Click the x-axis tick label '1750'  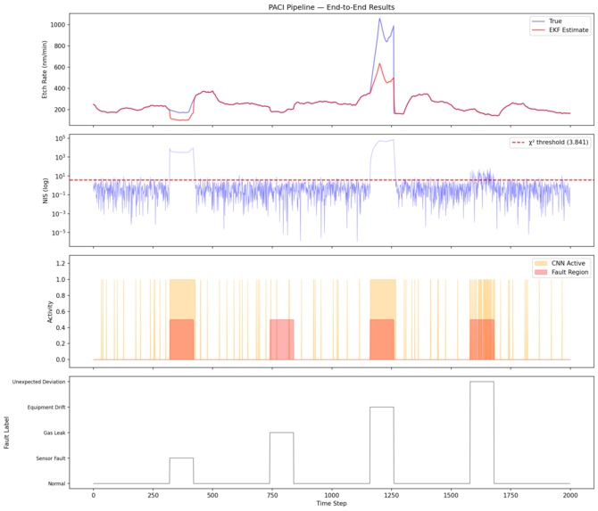[511, 495]
